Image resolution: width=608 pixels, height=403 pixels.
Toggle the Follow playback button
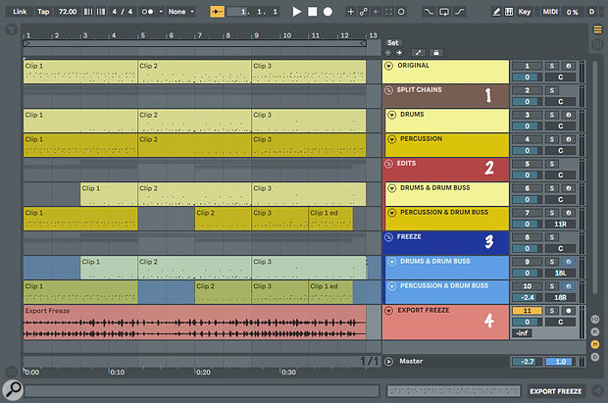click(217, 12)
